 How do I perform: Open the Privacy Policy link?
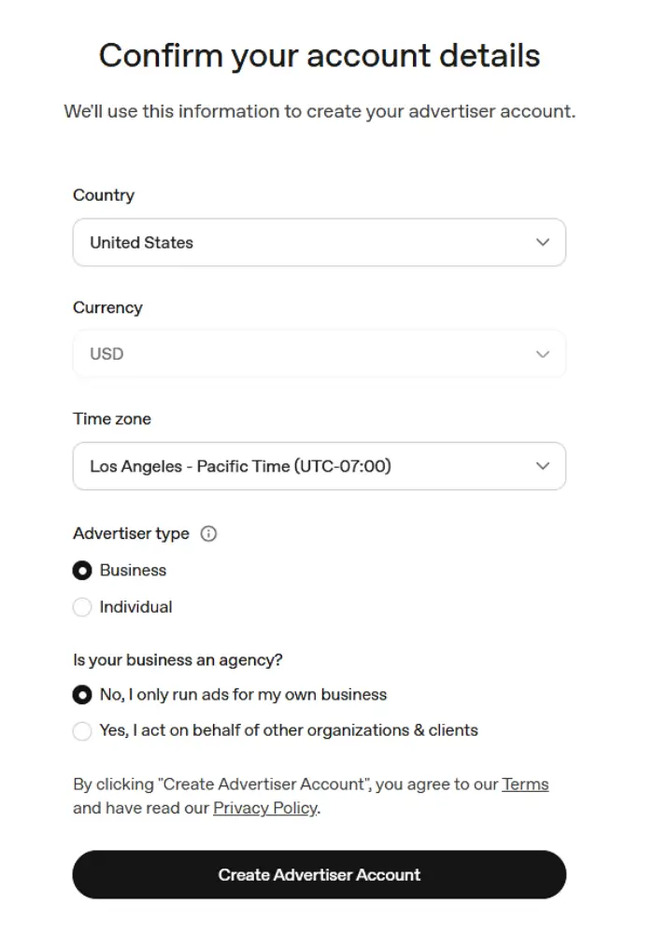[x=265, y=808]
